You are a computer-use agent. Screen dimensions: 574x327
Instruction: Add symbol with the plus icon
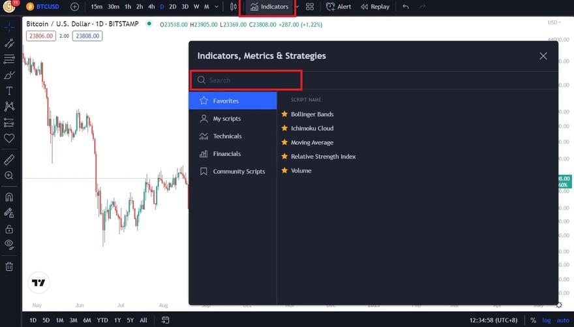tap(74, 7)
